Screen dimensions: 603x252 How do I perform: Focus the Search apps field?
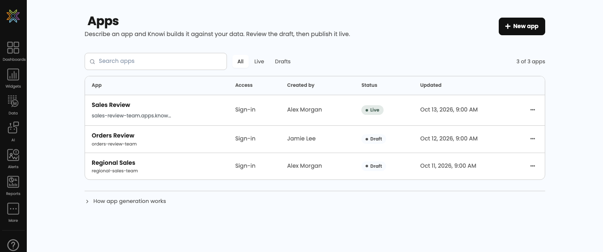pyautogui.click(x=156, y=61)
